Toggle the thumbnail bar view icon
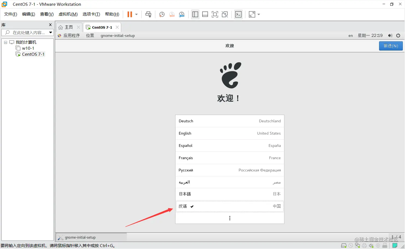Viewport: 405px width, 249px height. point(205,14)
